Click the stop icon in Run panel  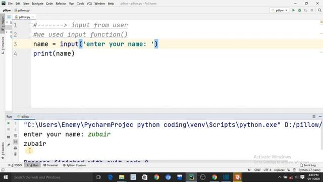click(x=9, y=129)
